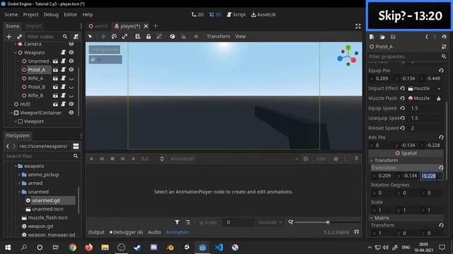Collapse the Weapons node in scene tree
The image size is (453, 254).
[16, 53]
